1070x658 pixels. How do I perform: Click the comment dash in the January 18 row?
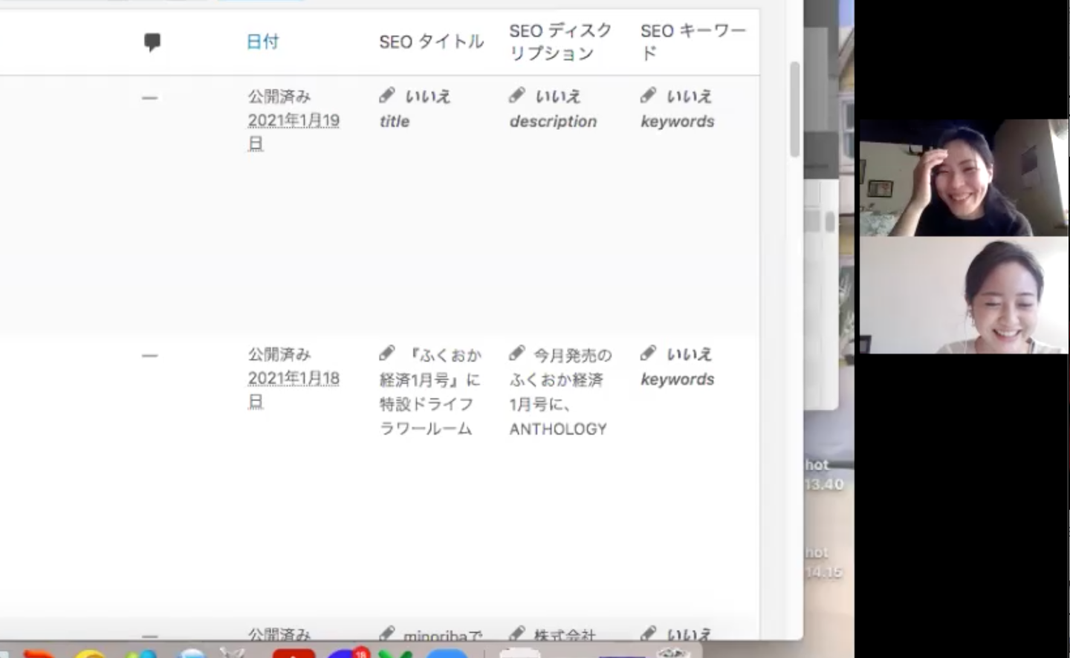(x=150, y=356)
